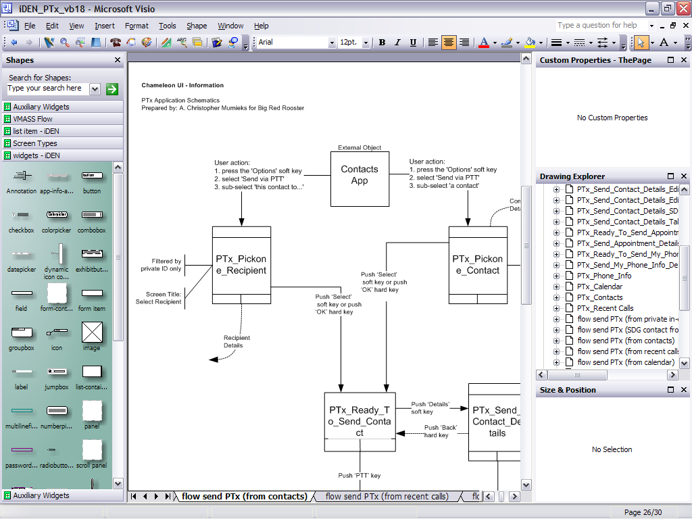Open the Auxiliary Widgets stencil at panel top
Viewport: 692px width, 519px height.
coord(63,107)
